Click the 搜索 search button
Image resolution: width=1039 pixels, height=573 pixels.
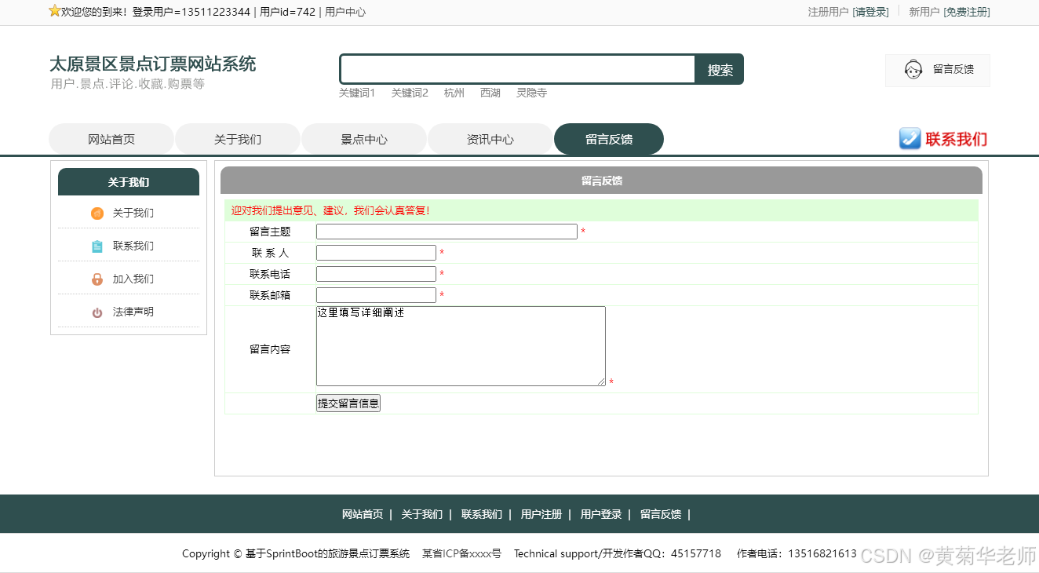click(720, 70)
